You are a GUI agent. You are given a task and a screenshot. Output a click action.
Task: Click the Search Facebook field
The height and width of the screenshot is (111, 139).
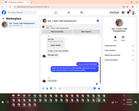click(x=22, y=12)
